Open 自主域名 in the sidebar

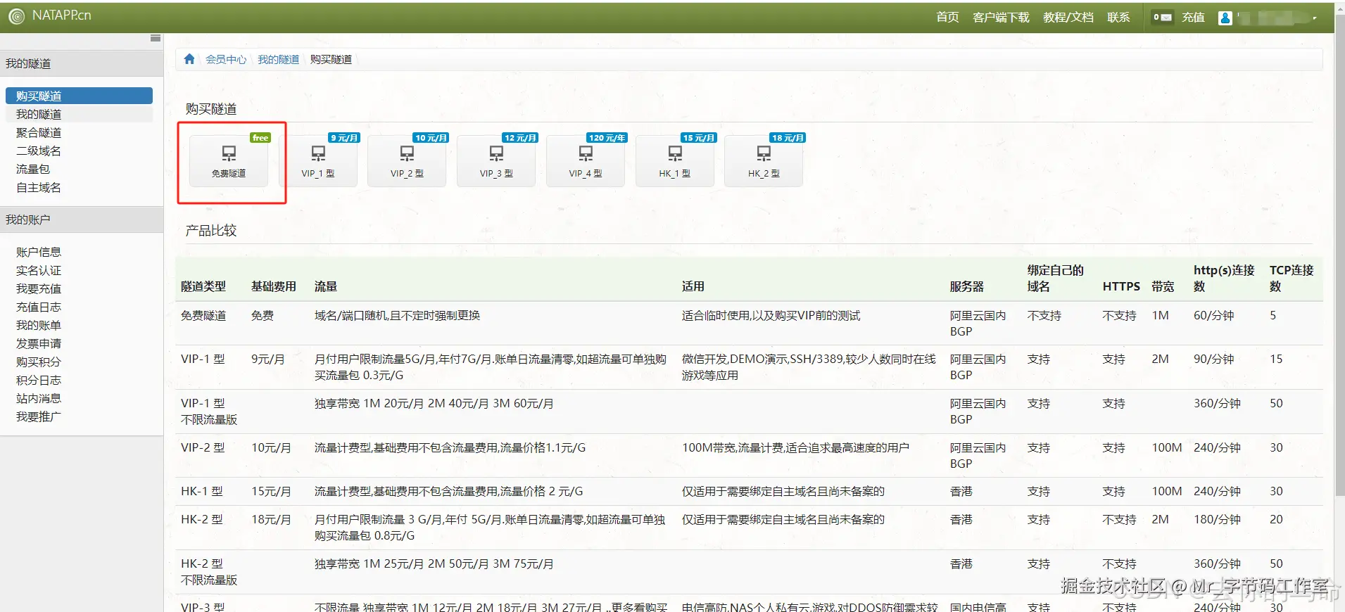coord(39,187)
